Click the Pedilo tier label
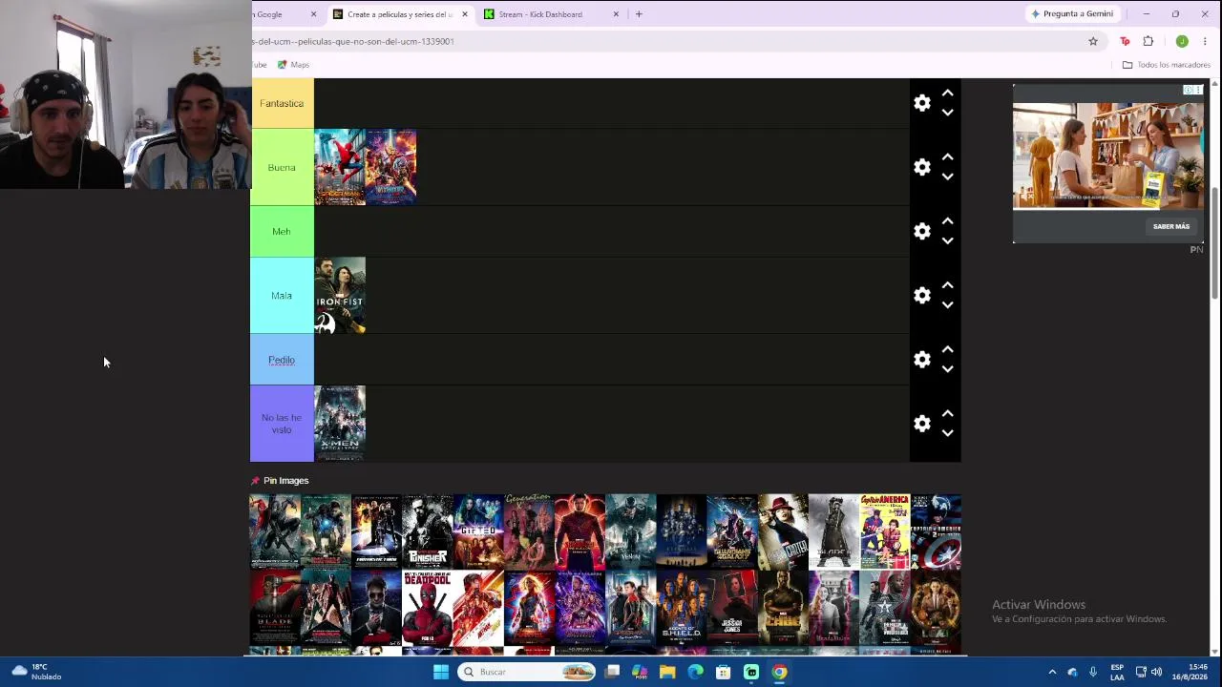This screenshot has height=687, width=1222. 282,360
